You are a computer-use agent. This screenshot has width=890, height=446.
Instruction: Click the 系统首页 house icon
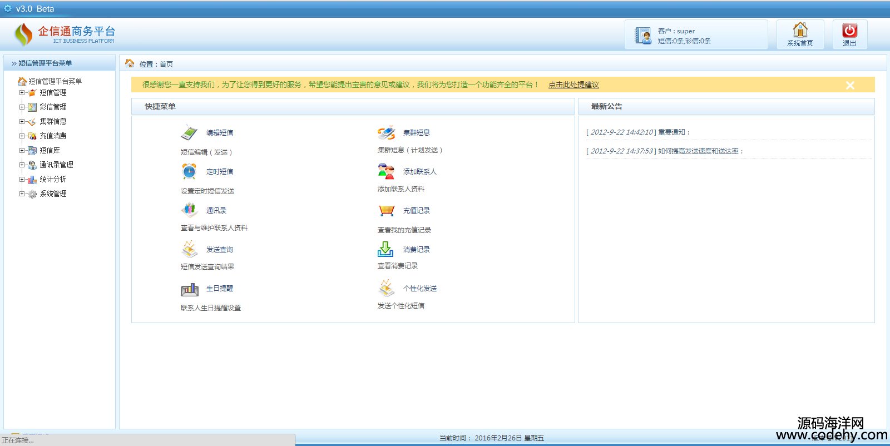click(x=800, y=30)
